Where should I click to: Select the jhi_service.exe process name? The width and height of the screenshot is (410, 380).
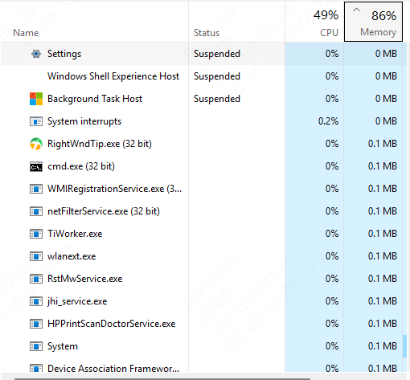(77, 301)
